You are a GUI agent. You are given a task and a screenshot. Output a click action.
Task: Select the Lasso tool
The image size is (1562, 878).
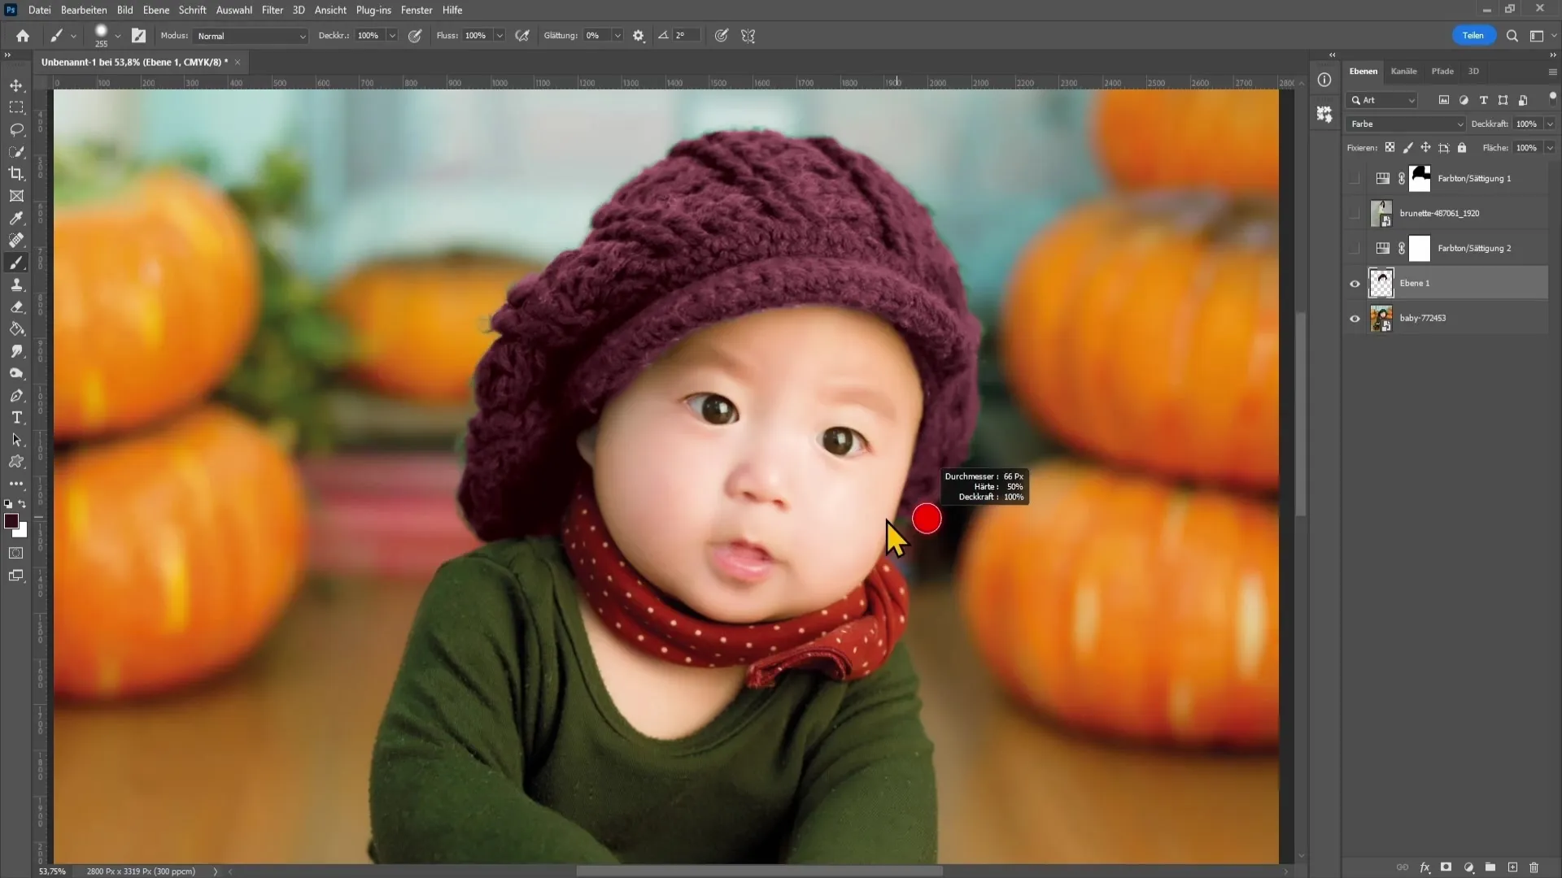[x=16, y=129]
